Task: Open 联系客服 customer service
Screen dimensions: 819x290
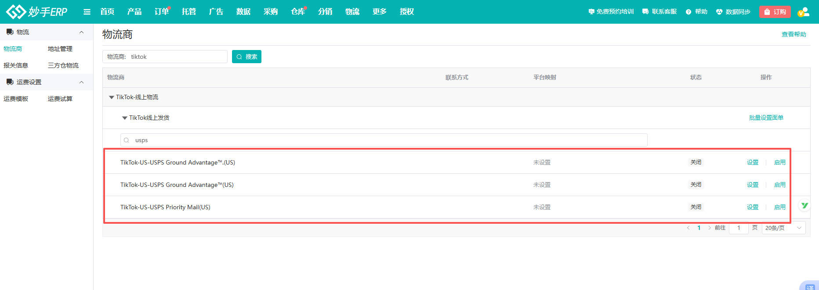Action: [x=659, y=12]
